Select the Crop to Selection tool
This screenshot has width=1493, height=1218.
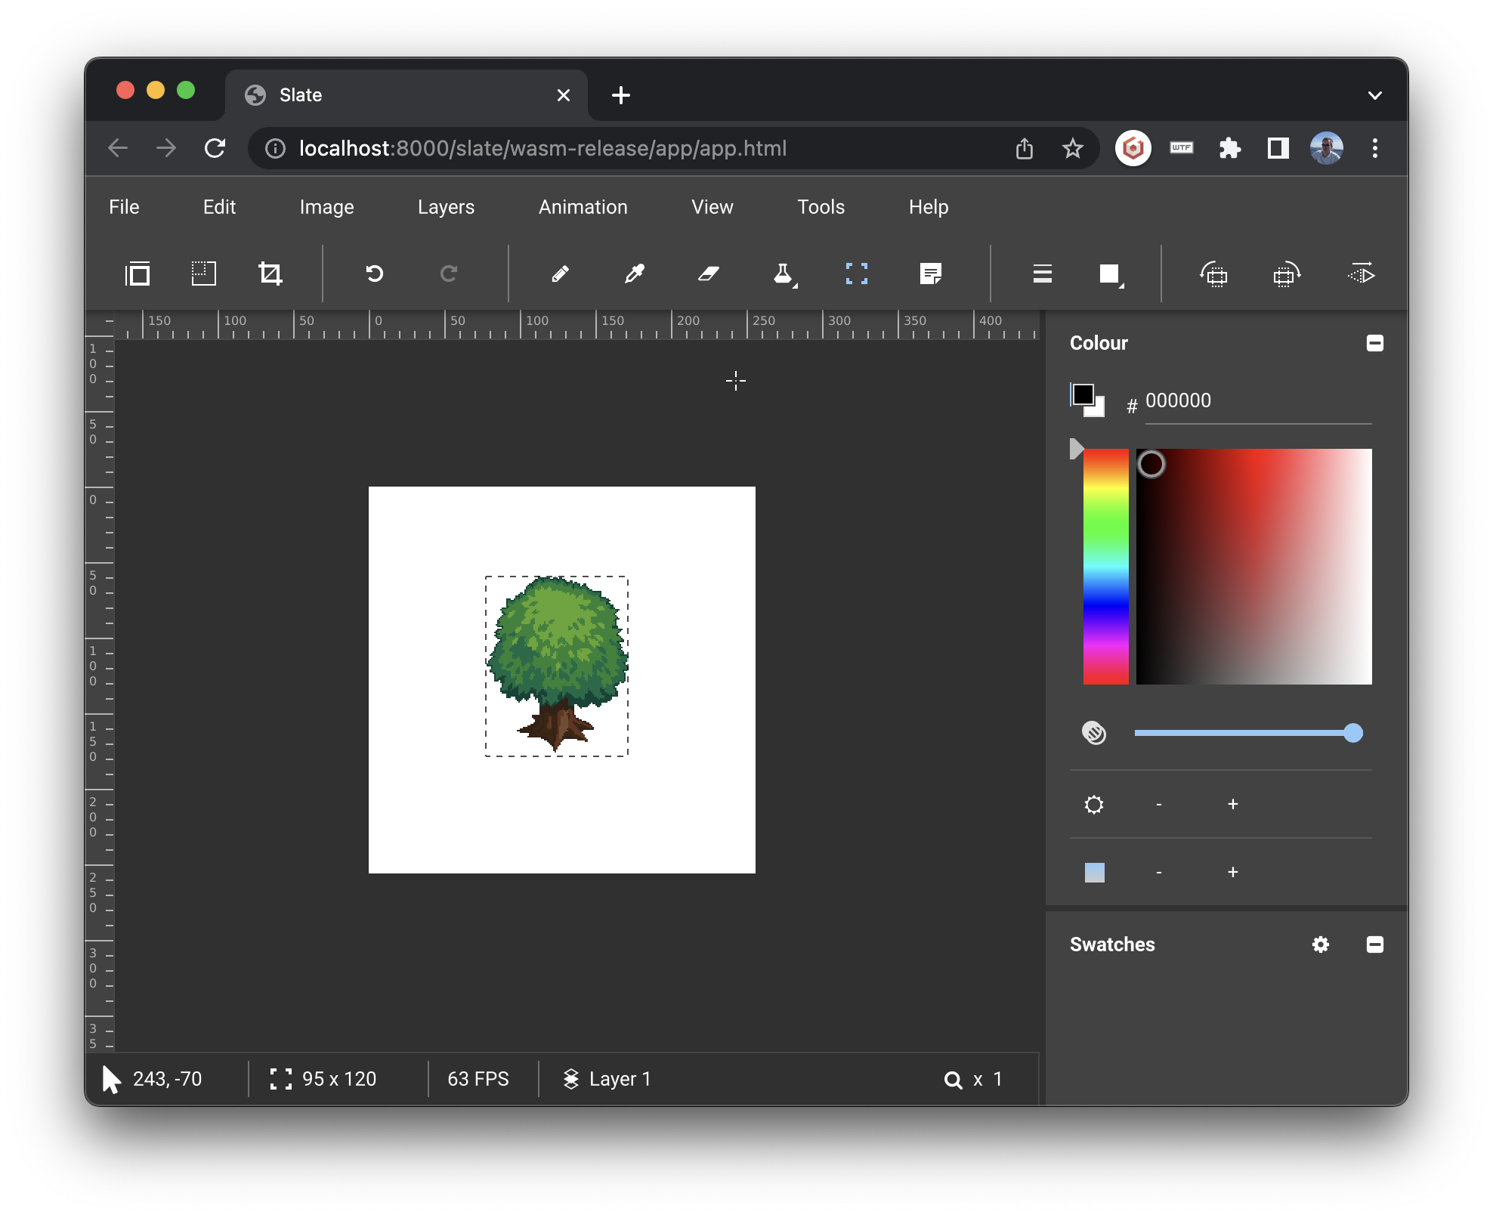tap(270, 274)
